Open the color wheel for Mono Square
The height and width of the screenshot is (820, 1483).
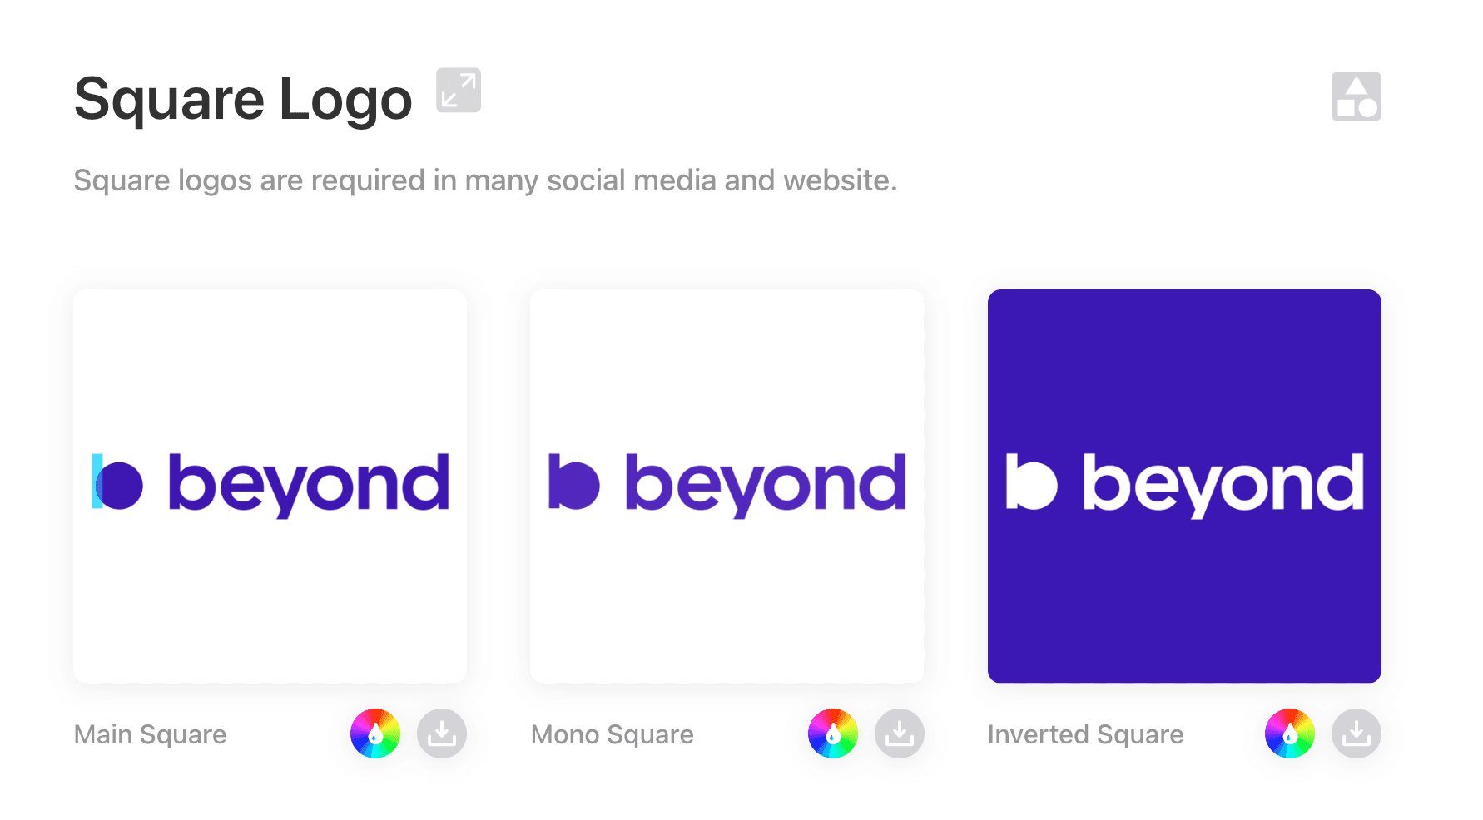(x=833, y=734)
